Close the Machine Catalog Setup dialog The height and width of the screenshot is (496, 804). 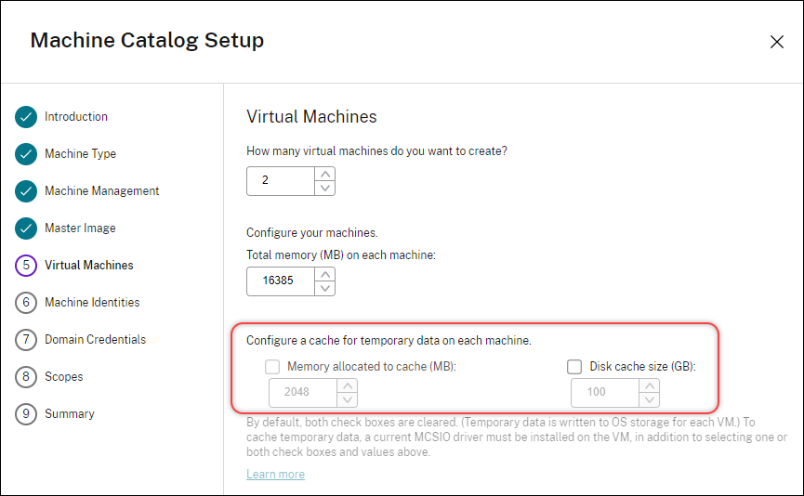(777, 42)
